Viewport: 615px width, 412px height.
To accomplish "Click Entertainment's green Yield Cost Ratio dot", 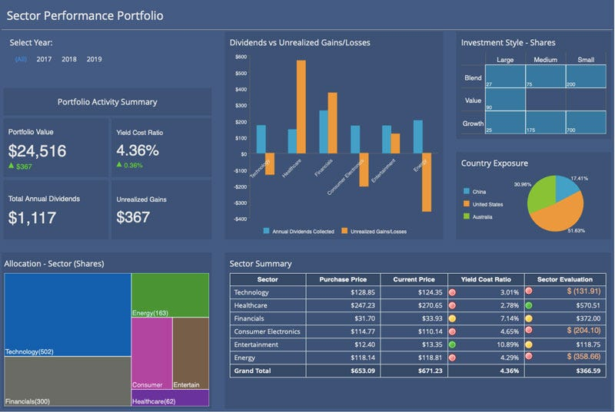I will [x=454, y=345].
